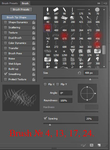
Task: Select the 500 soft round brush tip
Action: click(x=56, y=19)
